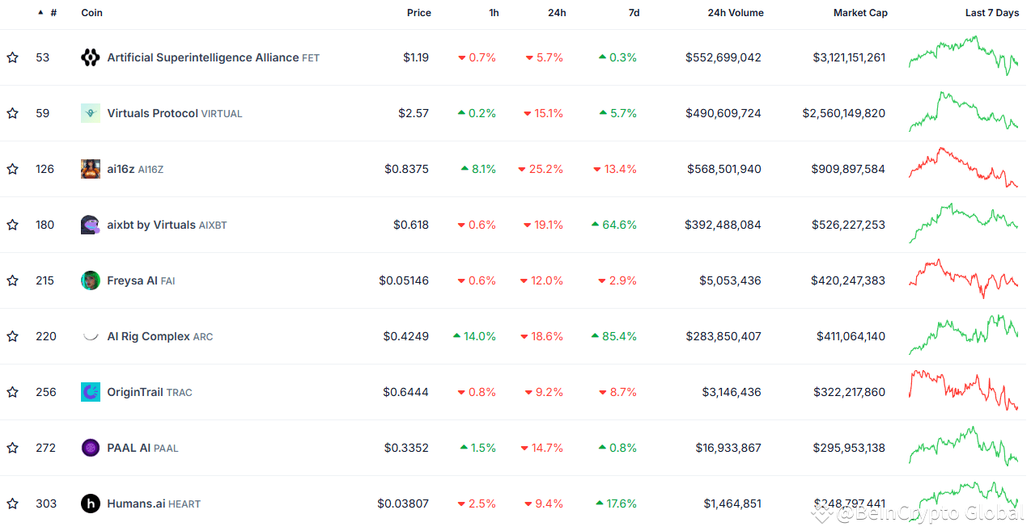Click the Humans.ai black logo

tap(91, 504)
